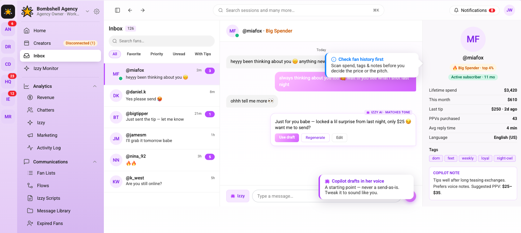Select the @miafox conversation row
521x233 pixels.
point(162,74)
